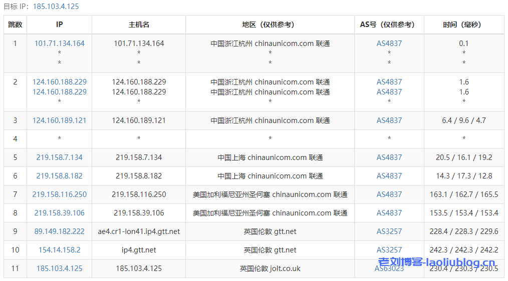Image resolution: width=508 pixels, height=281 pixels.
Task: Click the AS4837 link in hop 3 row
Action: 389,120
